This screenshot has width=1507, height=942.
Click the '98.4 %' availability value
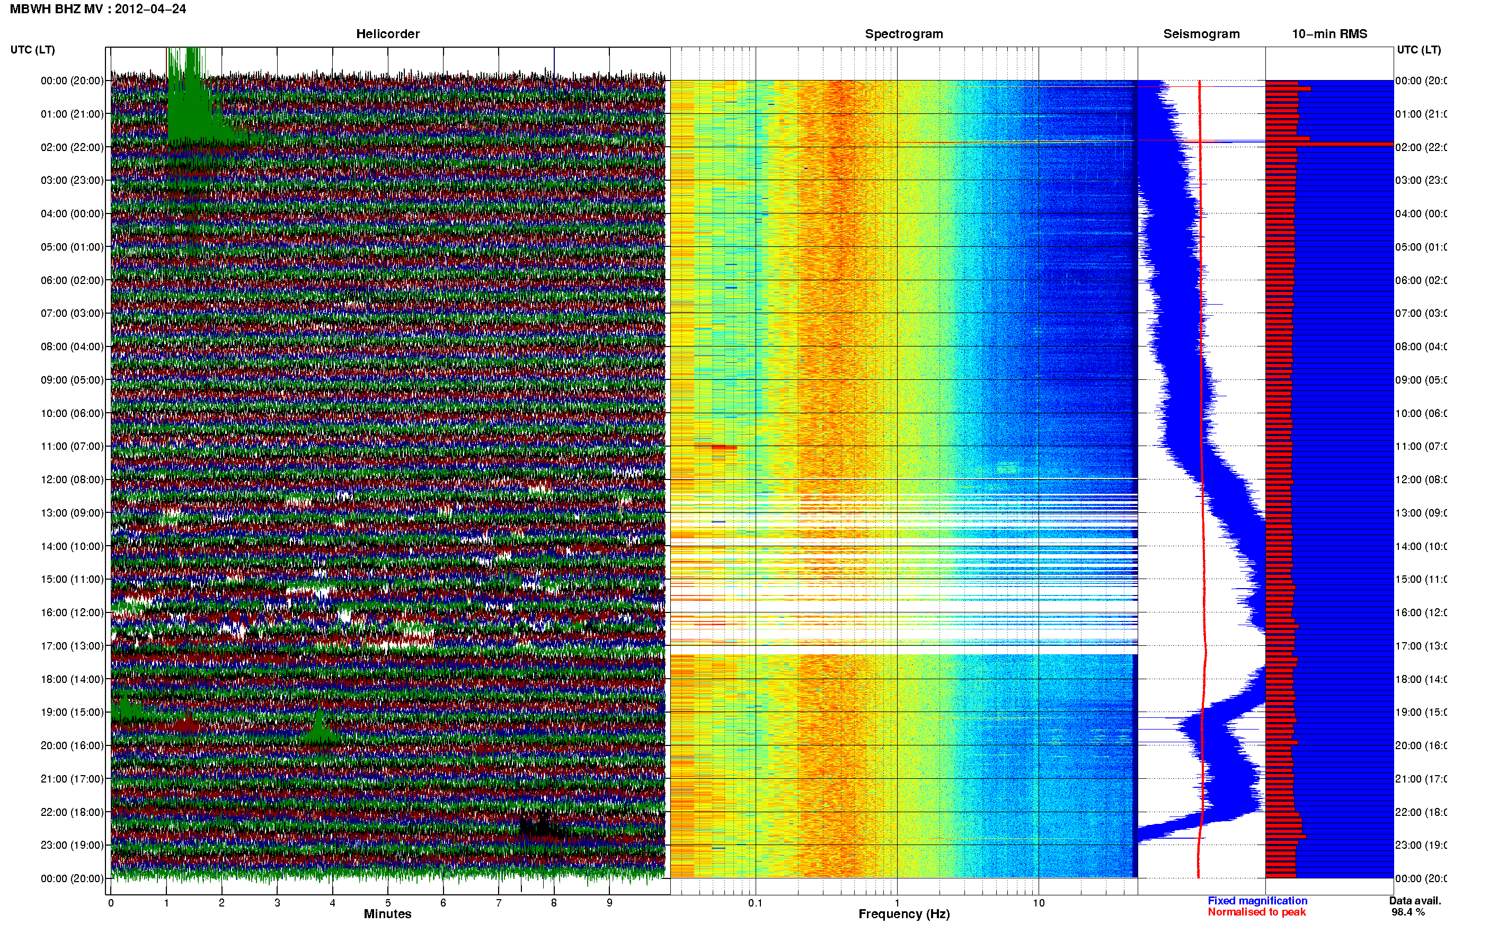1408,912
